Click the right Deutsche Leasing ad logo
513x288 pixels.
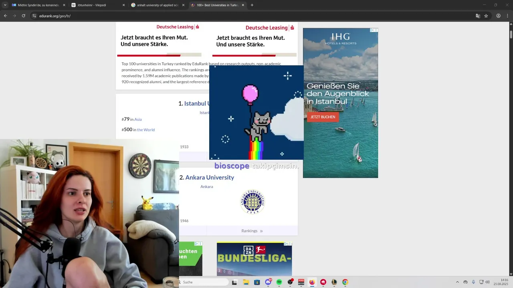[270, 28]
